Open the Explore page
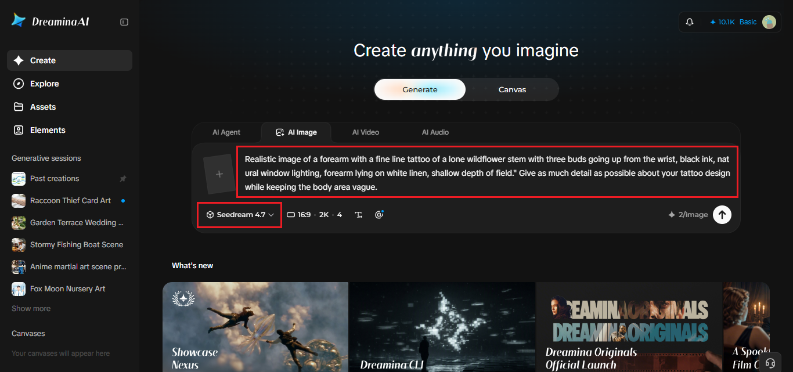This screenshot has width=793, height=372. (70, 84)
